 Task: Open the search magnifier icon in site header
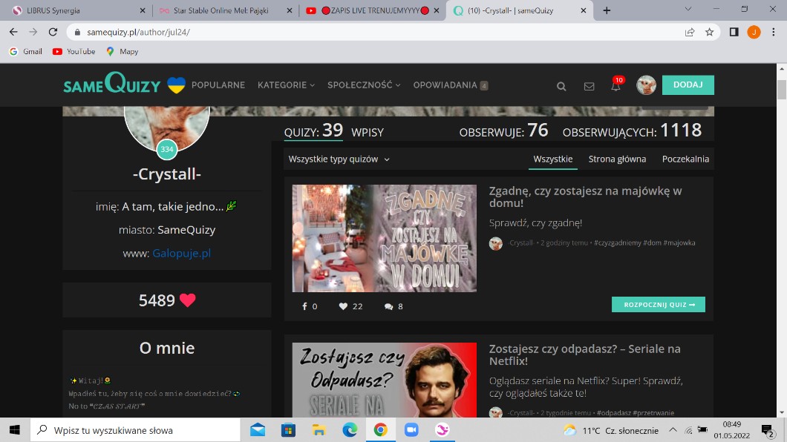[x=561, y=86]
